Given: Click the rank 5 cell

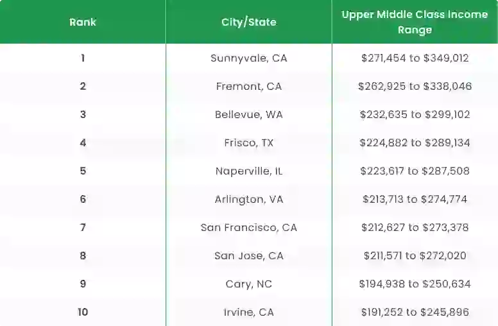Looking at the screenshot, I should [83, 171].
